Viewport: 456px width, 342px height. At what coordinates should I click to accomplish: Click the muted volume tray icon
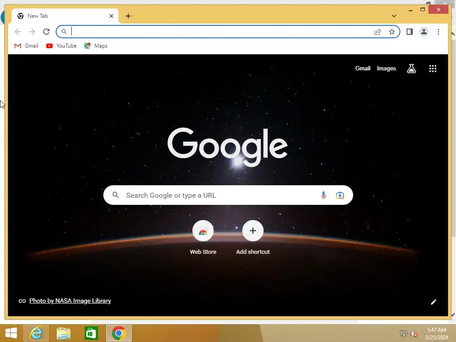[414, 334]
